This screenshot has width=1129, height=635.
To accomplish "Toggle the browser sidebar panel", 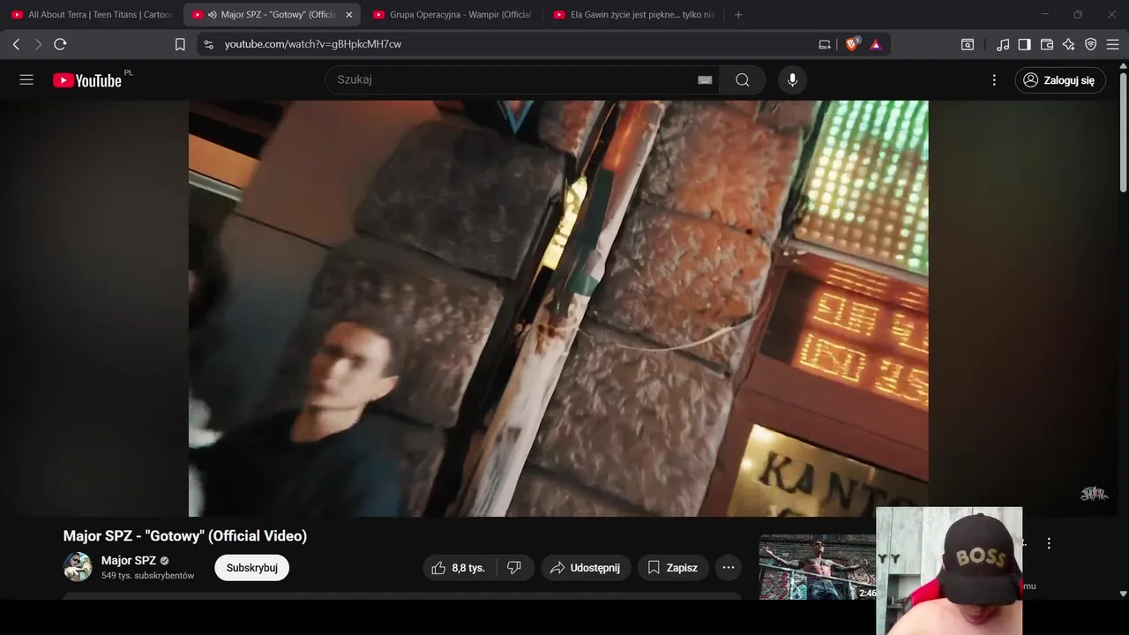I will click(1025, 44).
